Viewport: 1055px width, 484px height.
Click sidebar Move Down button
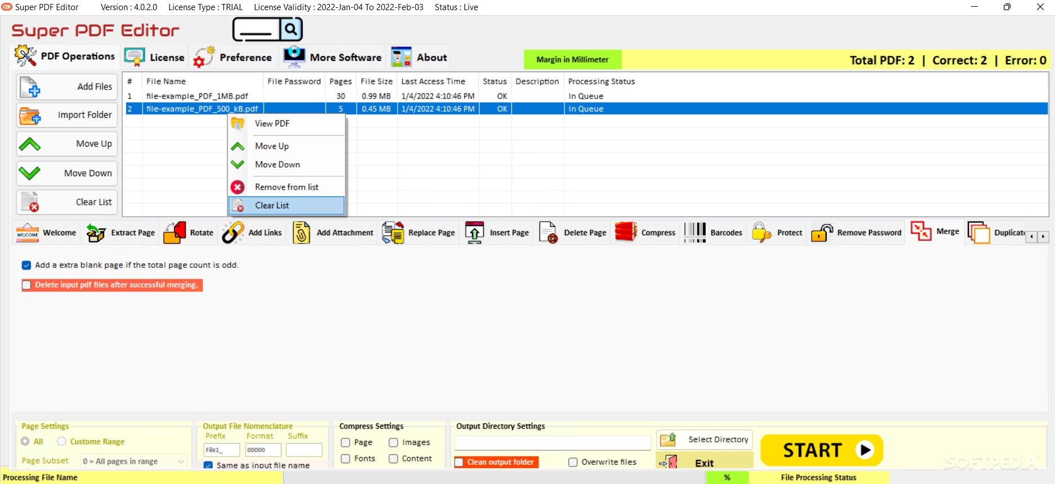pos(67,173)
